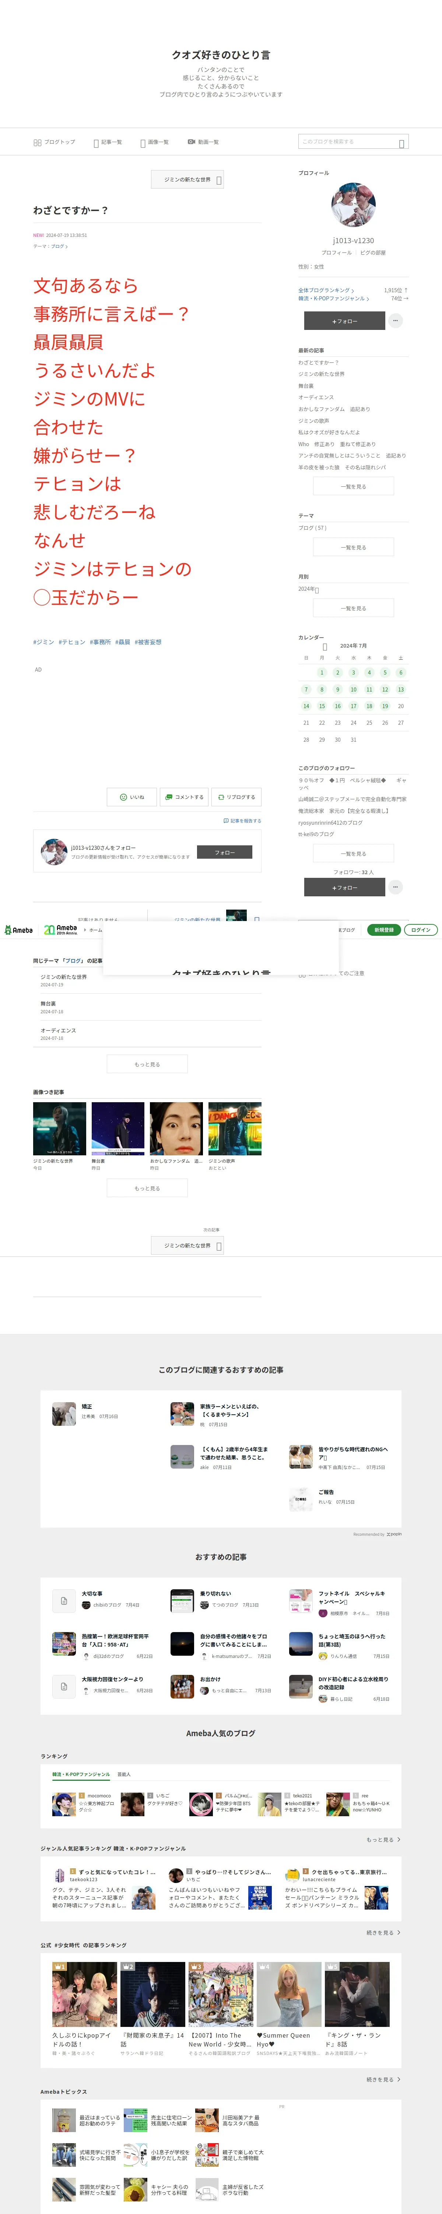Click 一覧を見る under テーマ
The image size is (442, 2214).
pyautogui.click(x=354, y=548)
